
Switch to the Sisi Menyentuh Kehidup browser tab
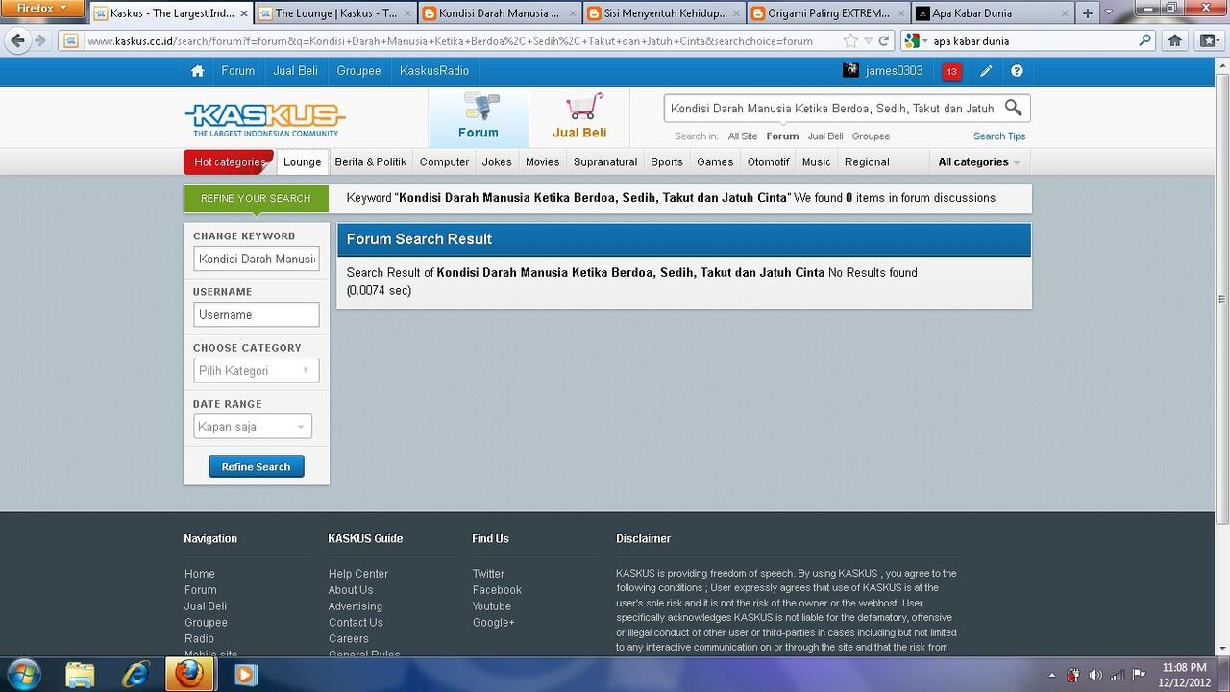(664, 13)
